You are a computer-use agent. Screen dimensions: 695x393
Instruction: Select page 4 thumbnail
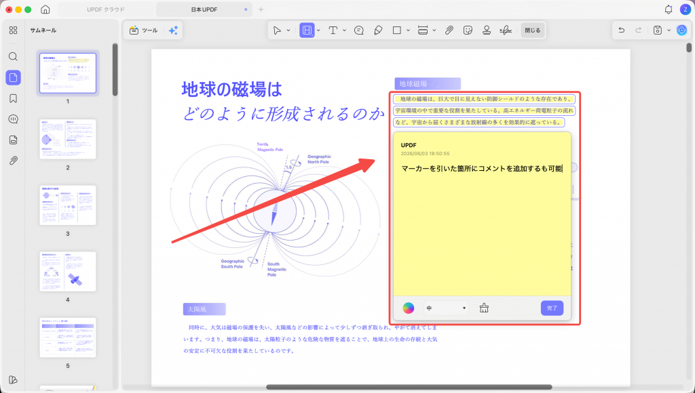68,271
